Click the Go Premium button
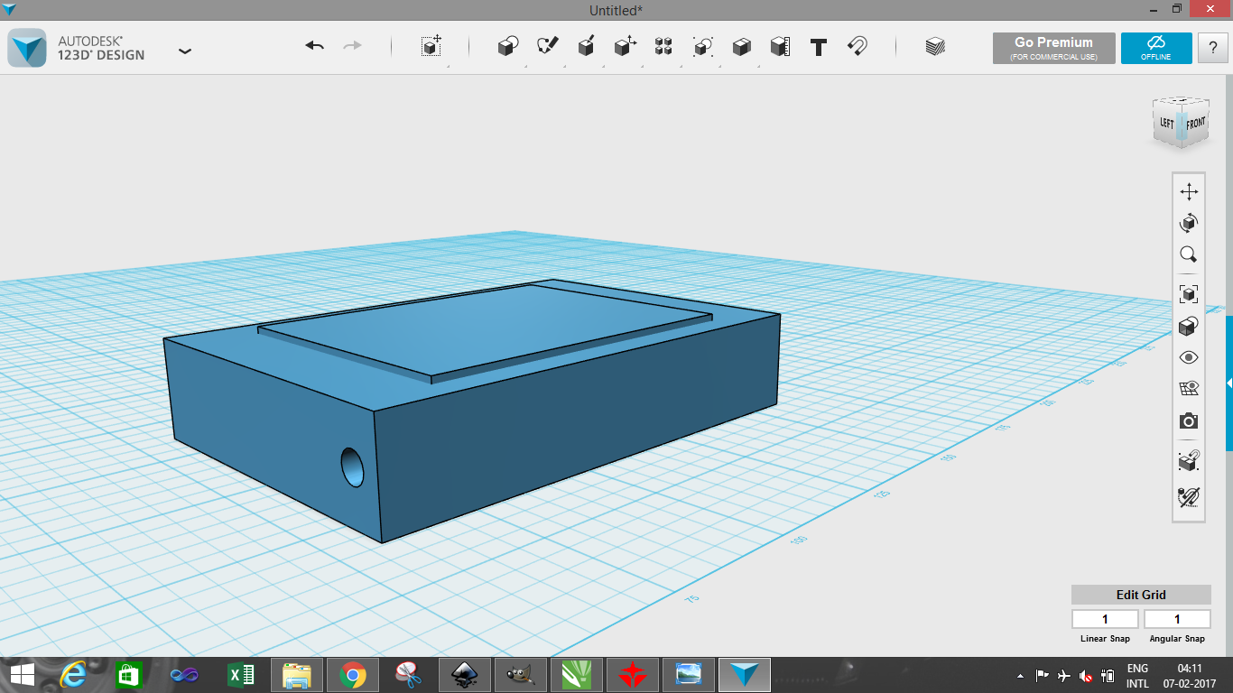 (x=1053, y=48)
